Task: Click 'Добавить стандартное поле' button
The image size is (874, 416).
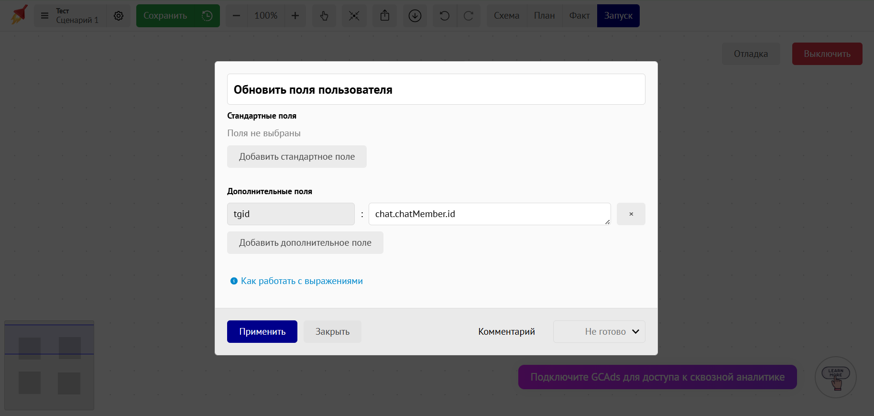Action: (x=296, y=157)
